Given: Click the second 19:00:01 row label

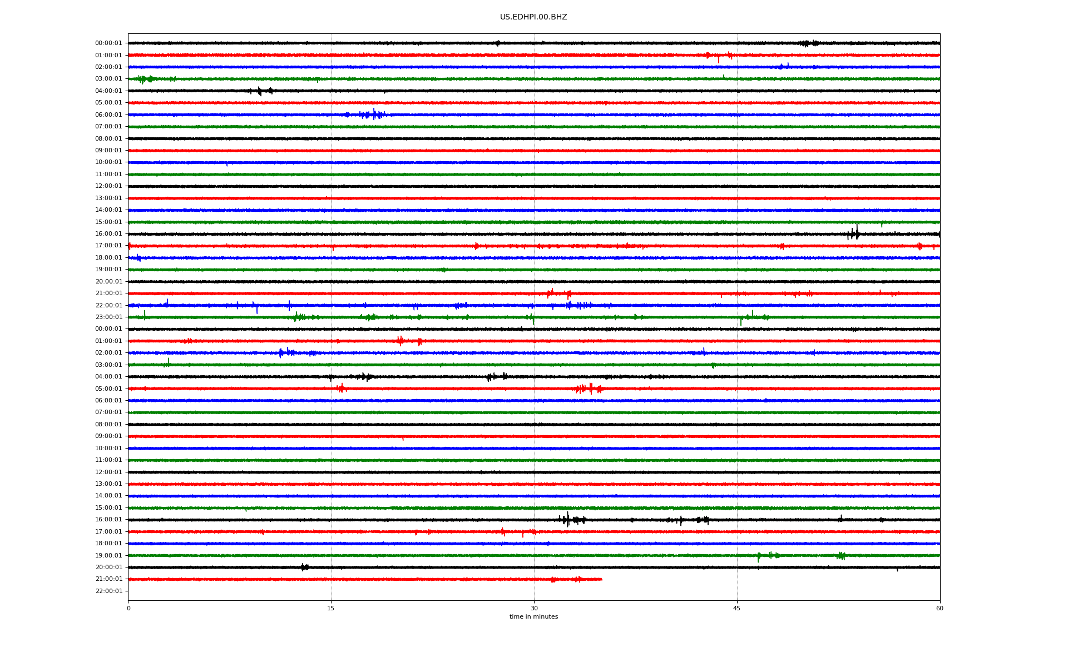Looking at the screenshot, I should tap(108, 556).
